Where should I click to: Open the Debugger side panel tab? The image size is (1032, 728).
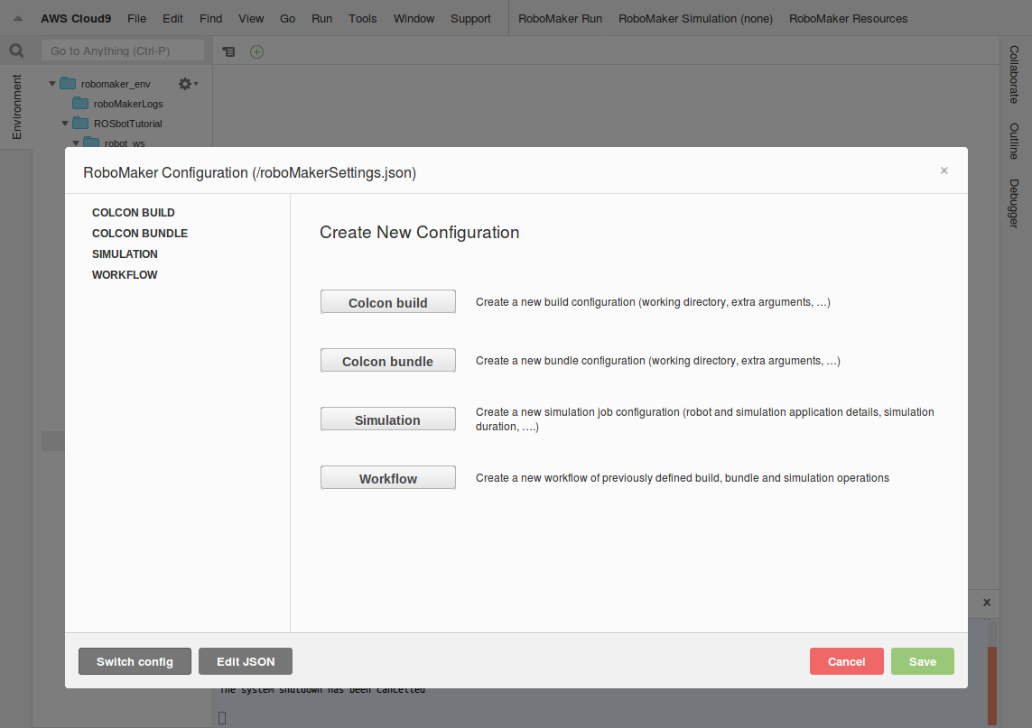1014,203
